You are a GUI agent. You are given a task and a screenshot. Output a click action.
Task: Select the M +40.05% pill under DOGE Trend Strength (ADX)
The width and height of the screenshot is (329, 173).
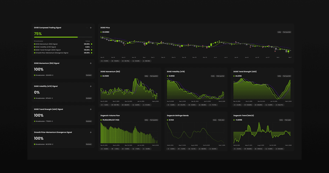coord(258,105)
